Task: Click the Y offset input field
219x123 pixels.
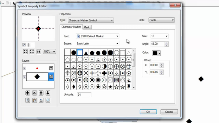Action: [x=155, y=72]
